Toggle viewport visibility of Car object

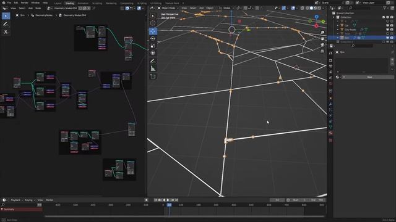388,25
